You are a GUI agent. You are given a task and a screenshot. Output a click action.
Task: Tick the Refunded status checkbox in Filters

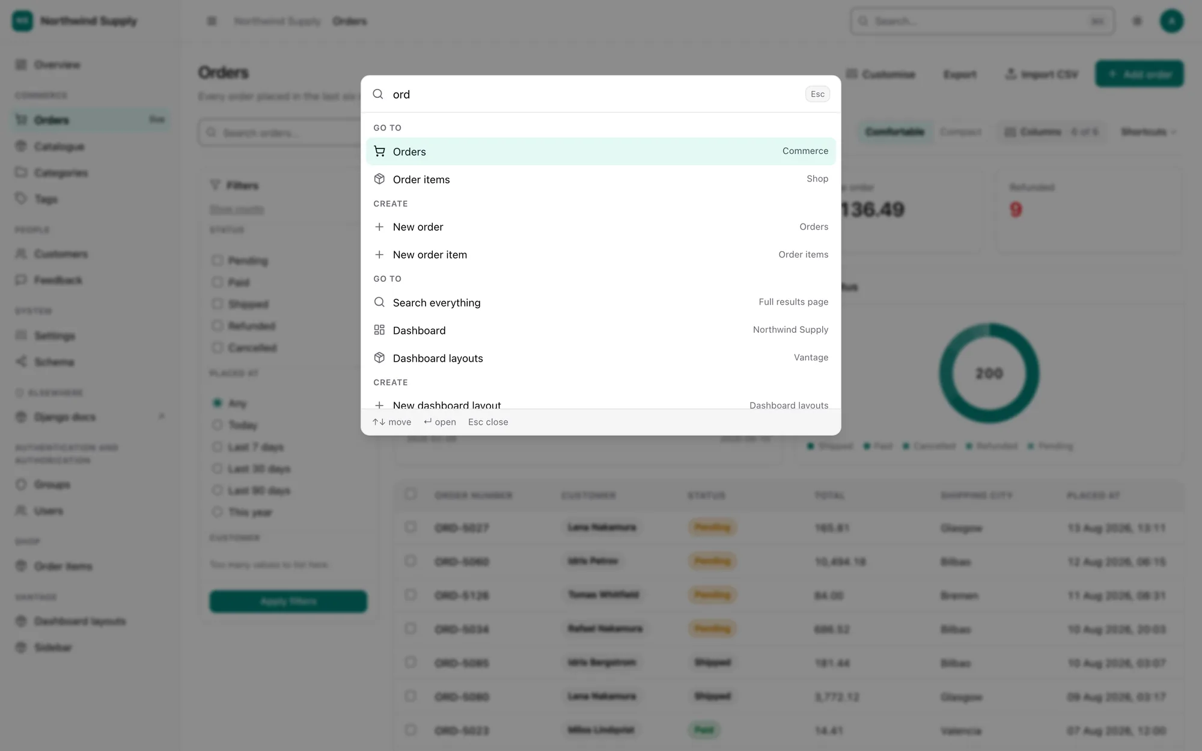[x=217, y=326]
